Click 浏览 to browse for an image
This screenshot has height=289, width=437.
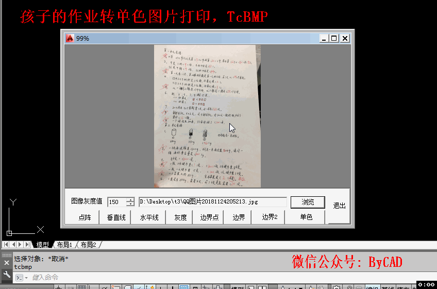[308, 202]
